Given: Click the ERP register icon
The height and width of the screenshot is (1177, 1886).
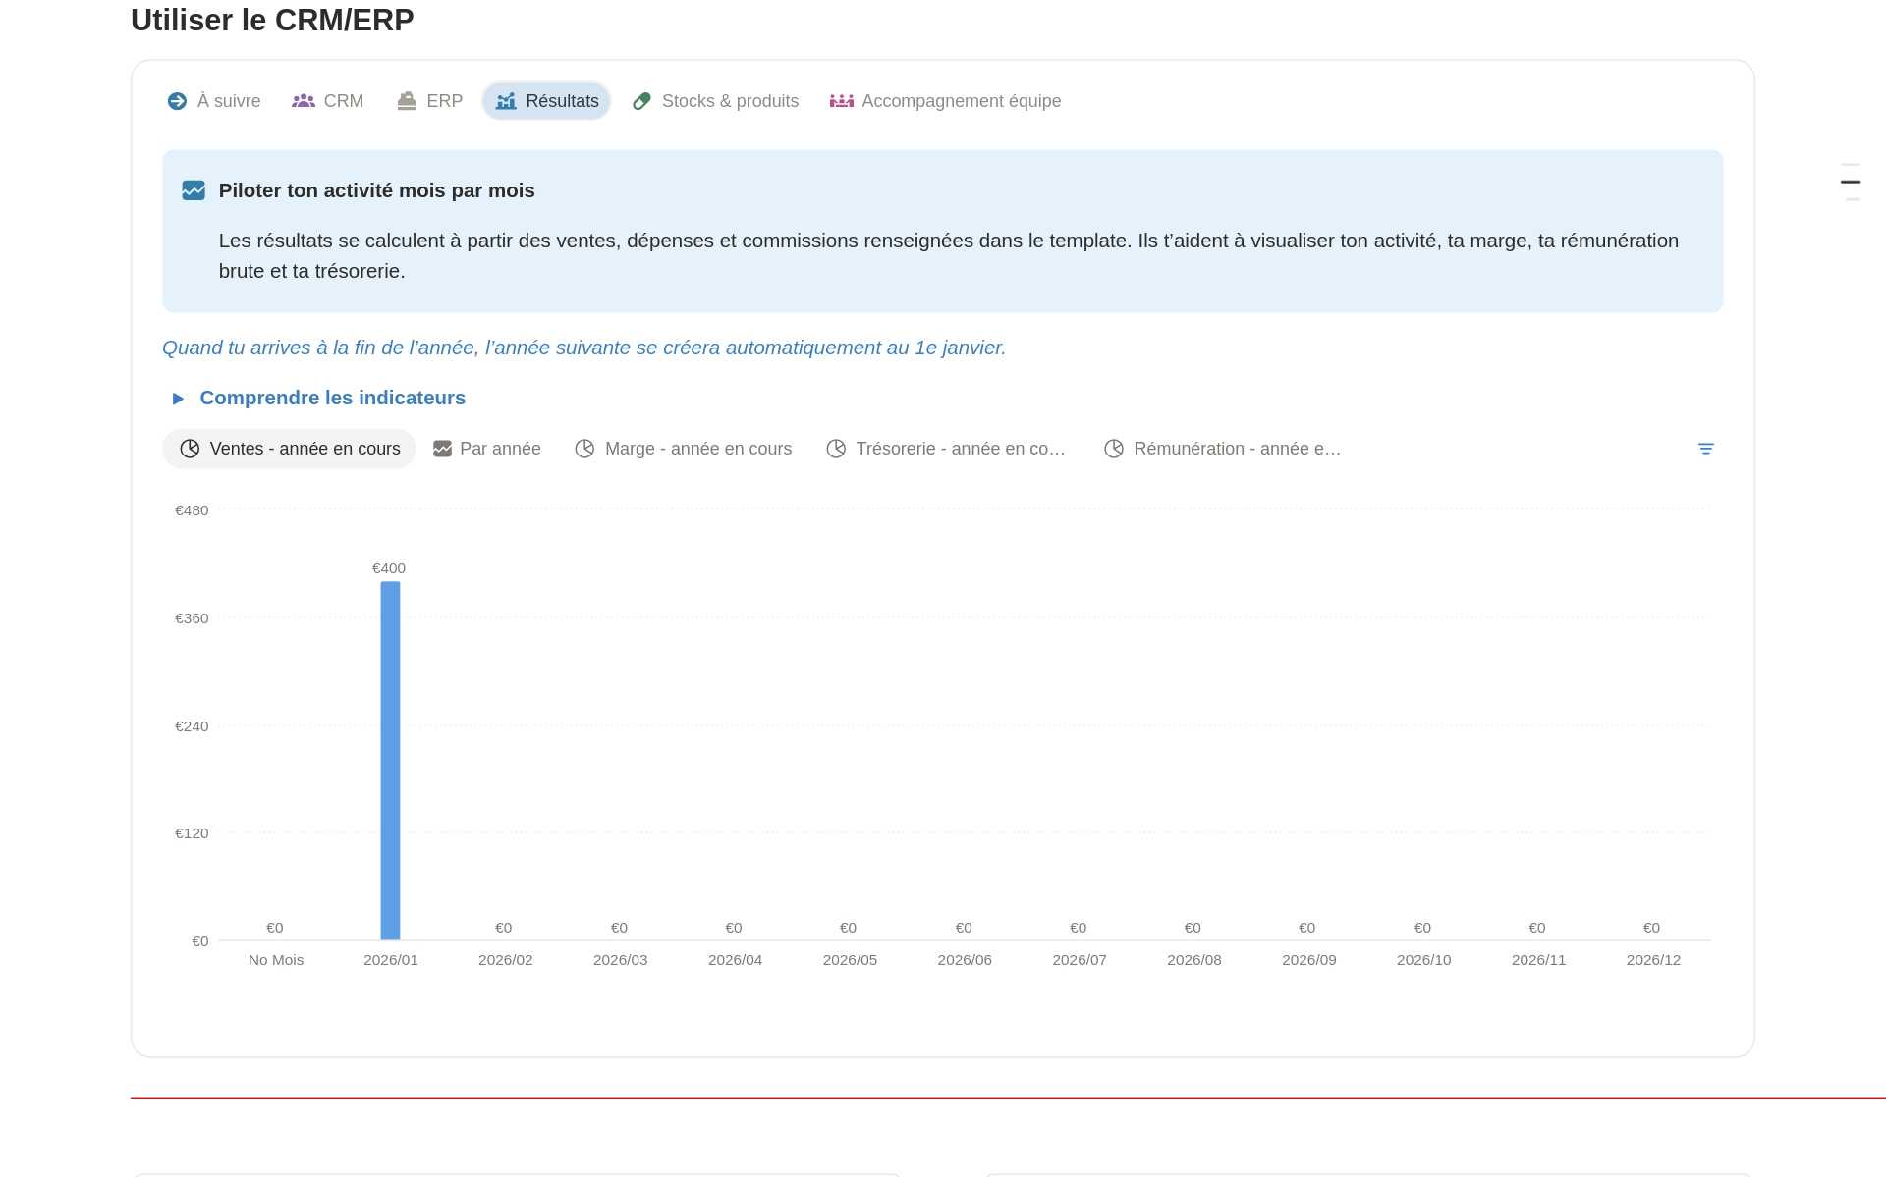Looking at the screenshot, I should point(407,101).
